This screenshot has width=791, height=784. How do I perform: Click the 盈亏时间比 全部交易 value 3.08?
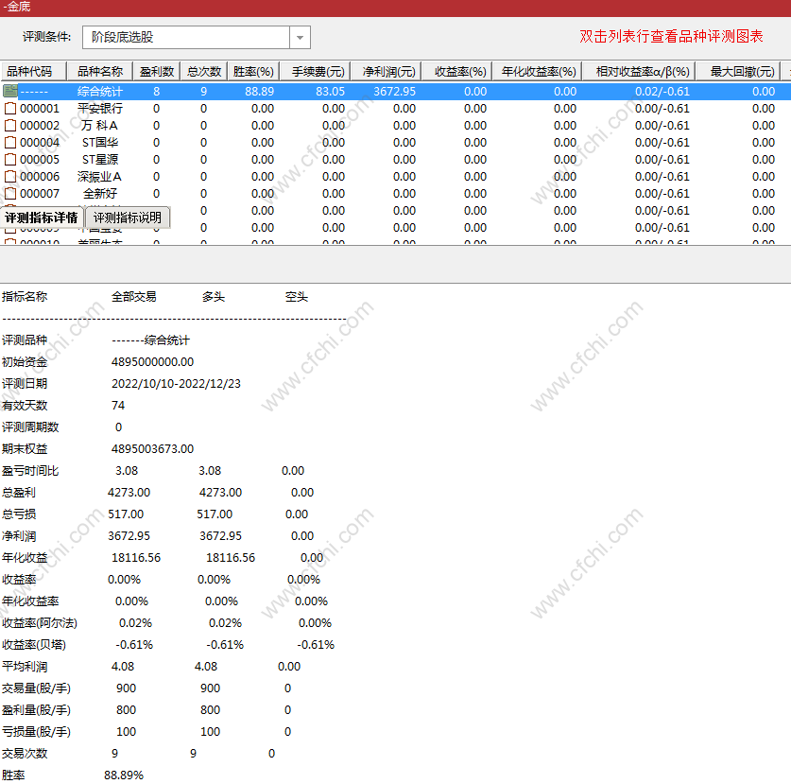(x=127, y=471)
